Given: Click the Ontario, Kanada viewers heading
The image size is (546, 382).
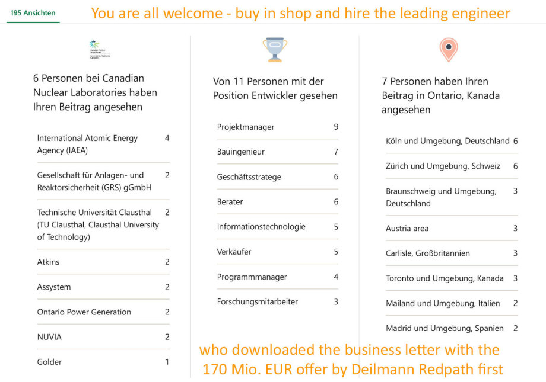Looking at the screenshot, I should 441,95.
